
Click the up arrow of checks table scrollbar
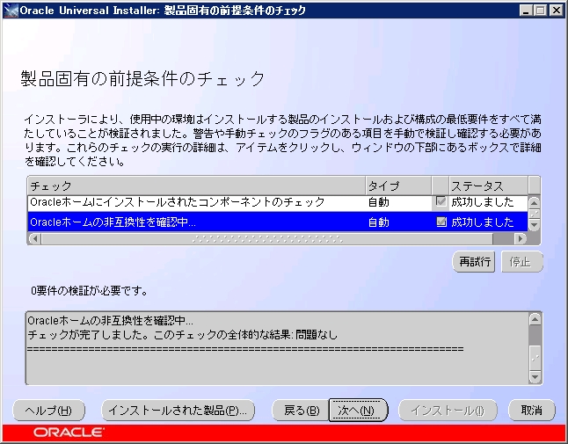point(534,203)
